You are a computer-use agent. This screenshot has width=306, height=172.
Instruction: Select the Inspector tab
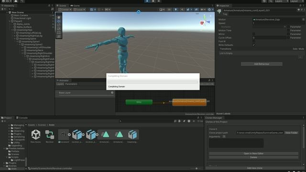[x=223, y=6]
